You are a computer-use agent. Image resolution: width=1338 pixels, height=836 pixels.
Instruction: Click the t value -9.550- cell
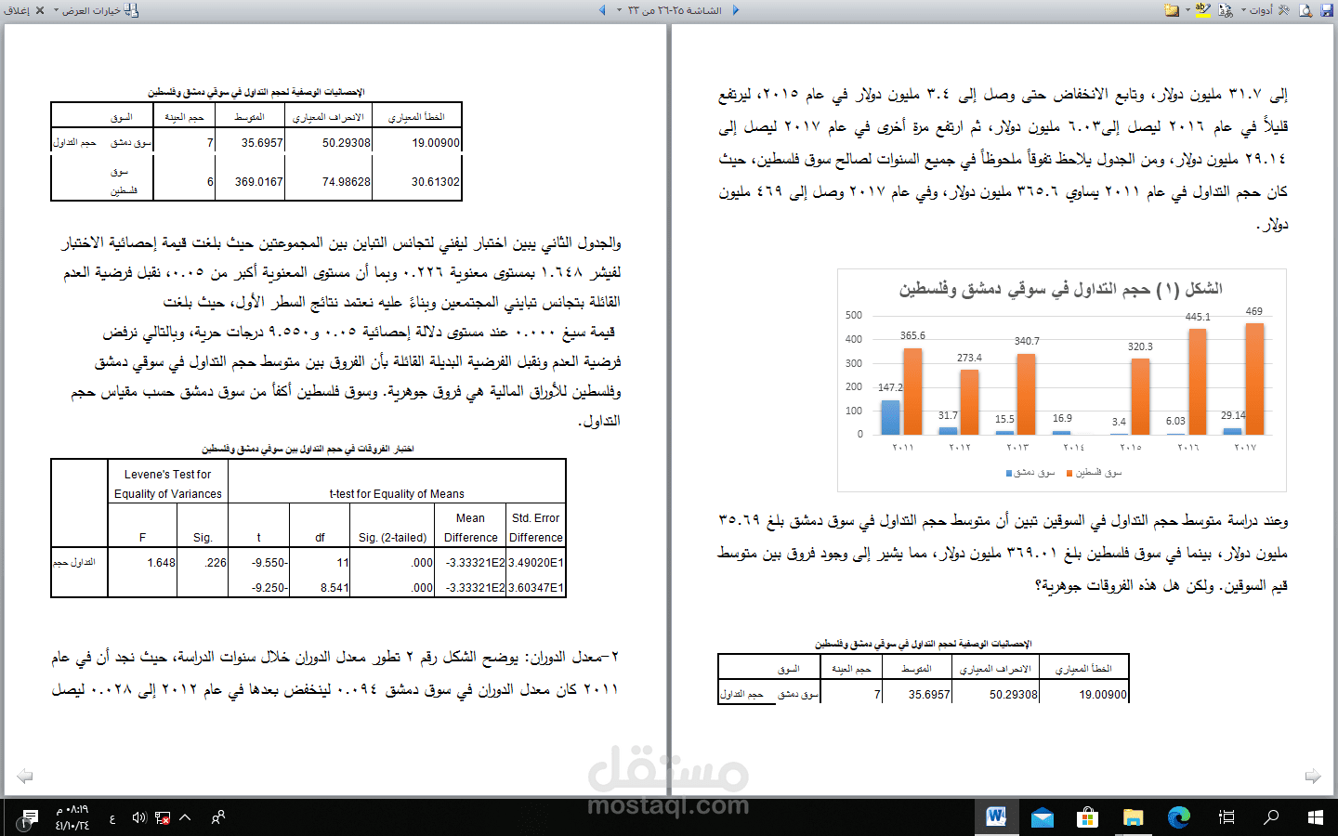[269, 562]
